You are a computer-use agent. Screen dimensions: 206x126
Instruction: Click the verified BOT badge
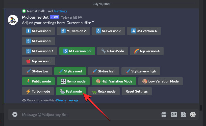pos(55,17)
